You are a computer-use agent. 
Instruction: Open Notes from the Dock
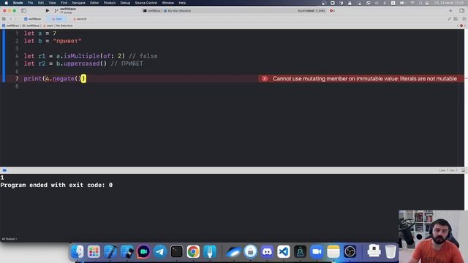(333, 251)
